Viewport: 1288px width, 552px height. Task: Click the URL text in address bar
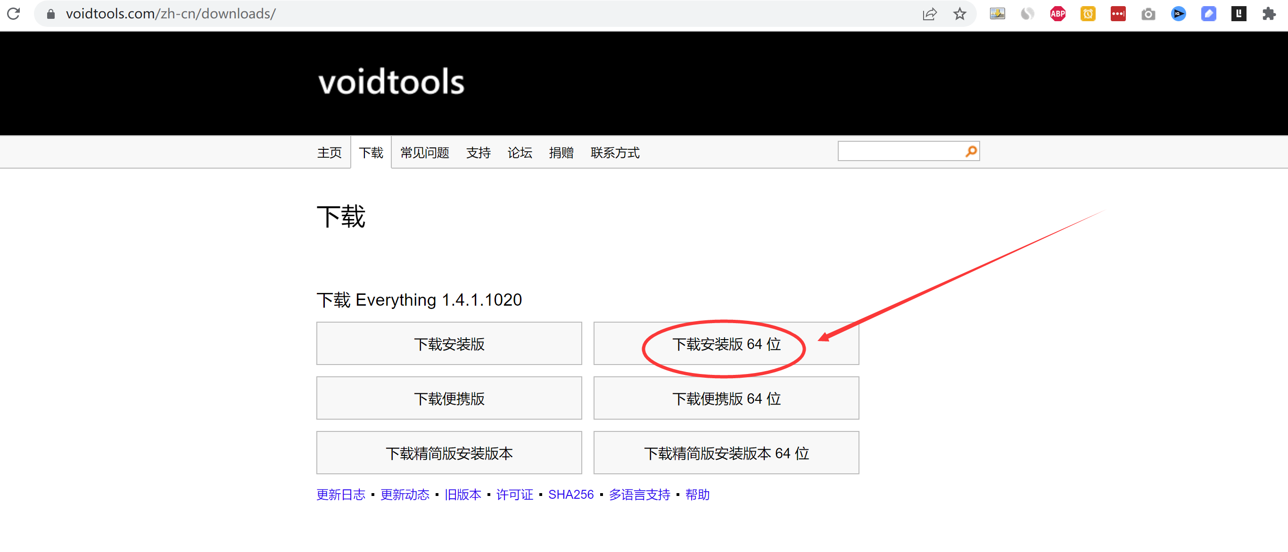pos(171,14)
